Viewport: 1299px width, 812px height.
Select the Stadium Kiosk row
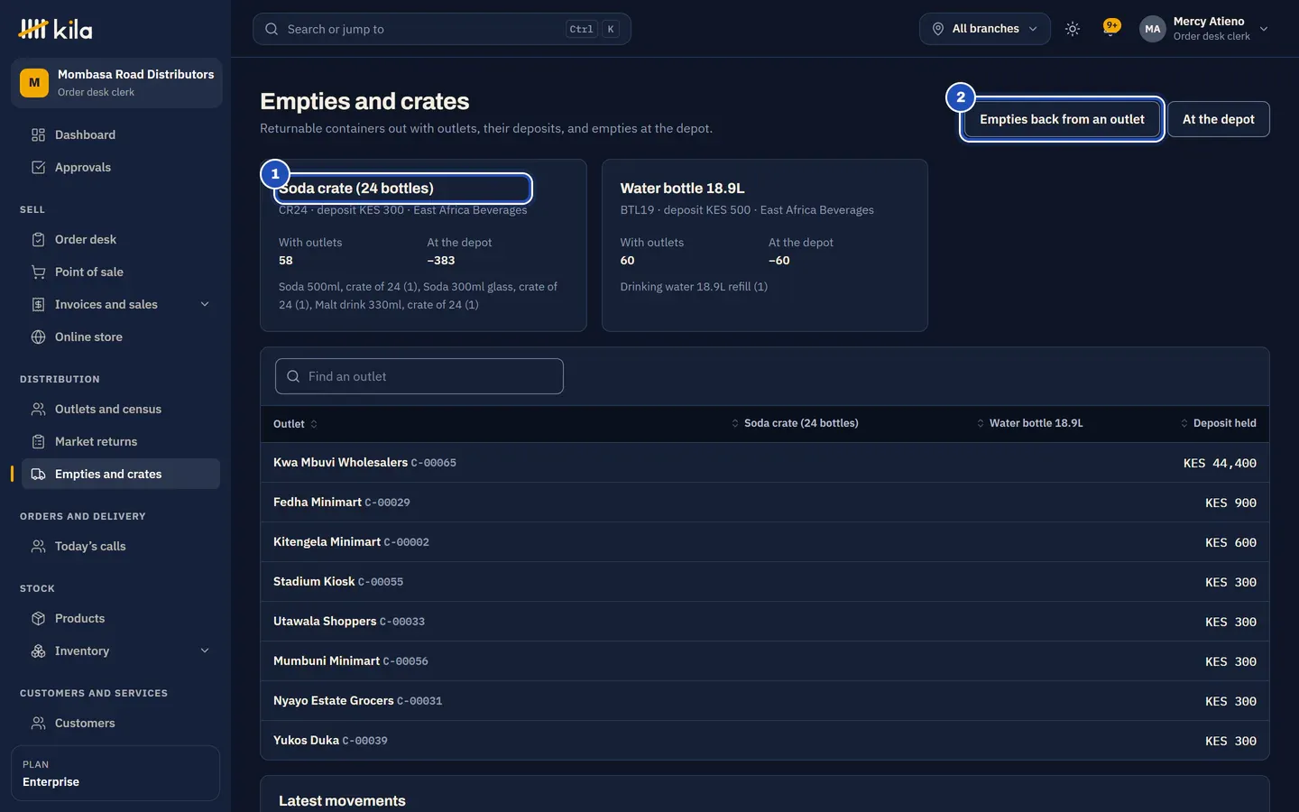[x=765, y=582]
